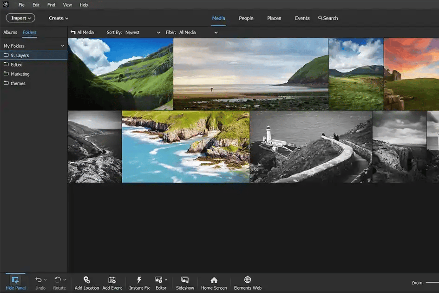Click the Search magnifier button
The image size is (439, 293).
pos(328,18)
